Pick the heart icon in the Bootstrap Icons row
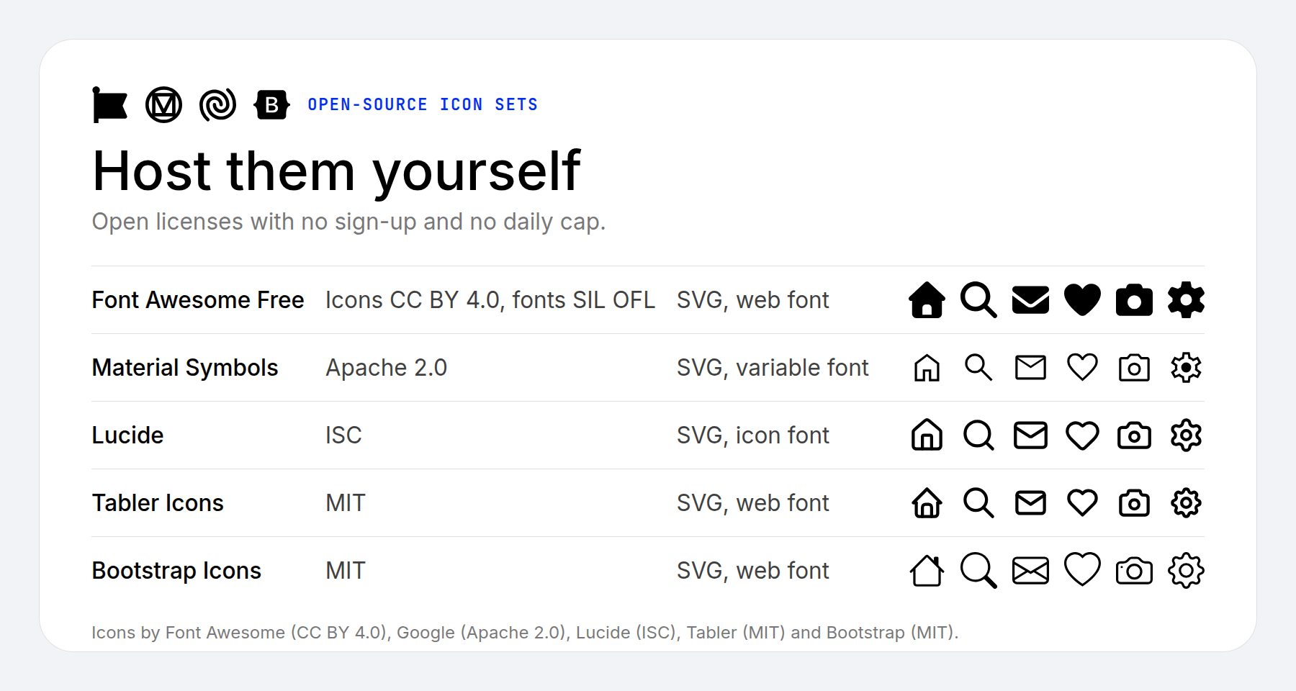The image size is (1296, 691). pos(1083,571)
